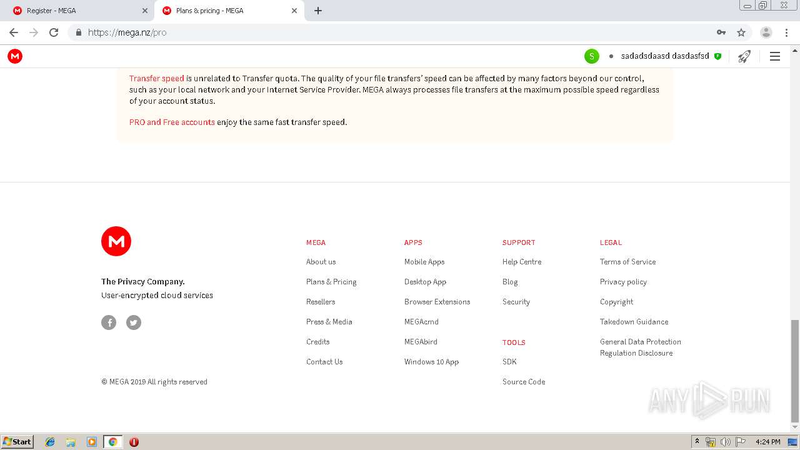Click the large MEGA footer logo
Viewport: 800px width, 450px height.
[116, 241]
